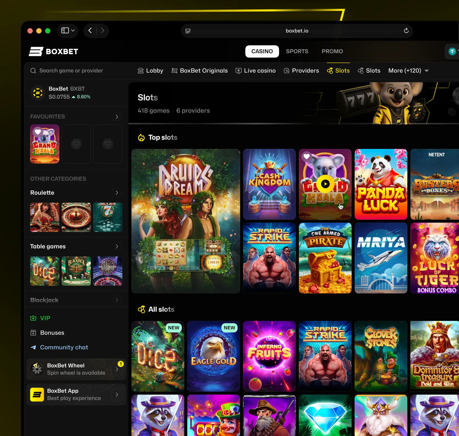Open the Providers category
Viewport: 459px width, 436px height.
tap(301, 71)
